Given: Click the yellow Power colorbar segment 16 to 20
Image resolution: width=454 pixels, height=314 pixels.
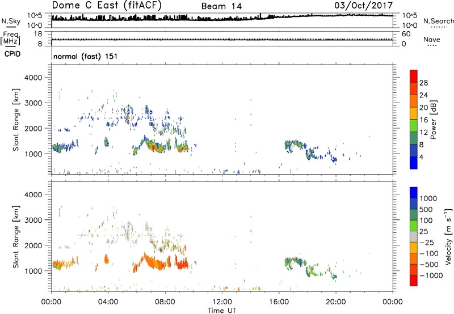Looking at the screenshot, I should (414, 113).
